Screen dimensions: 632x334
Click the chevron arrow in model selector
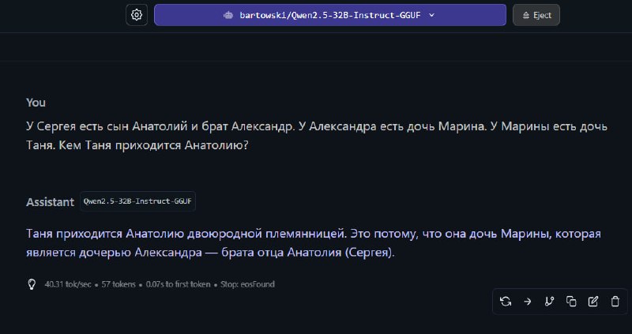click(x=431, y=15)
